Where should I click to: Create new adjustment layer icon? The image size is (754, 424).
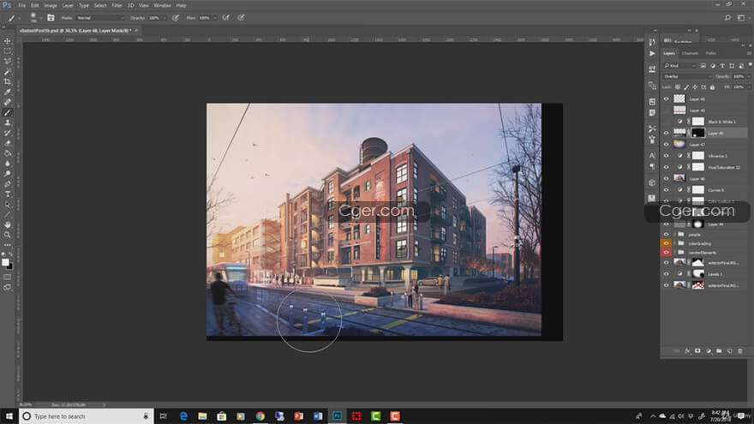[x=709, y=351]
